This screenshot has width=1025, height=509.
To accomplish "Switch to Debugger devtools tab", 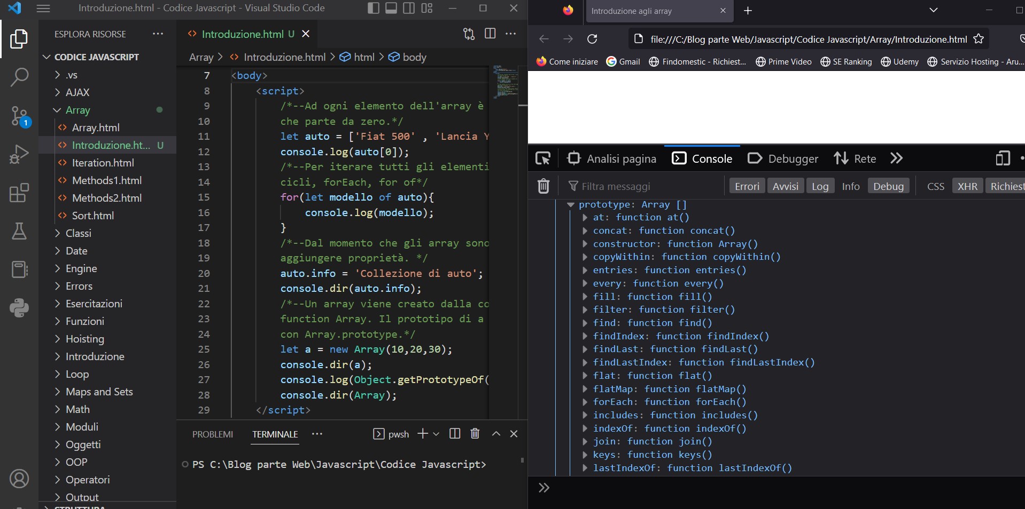I will (783, 158).
